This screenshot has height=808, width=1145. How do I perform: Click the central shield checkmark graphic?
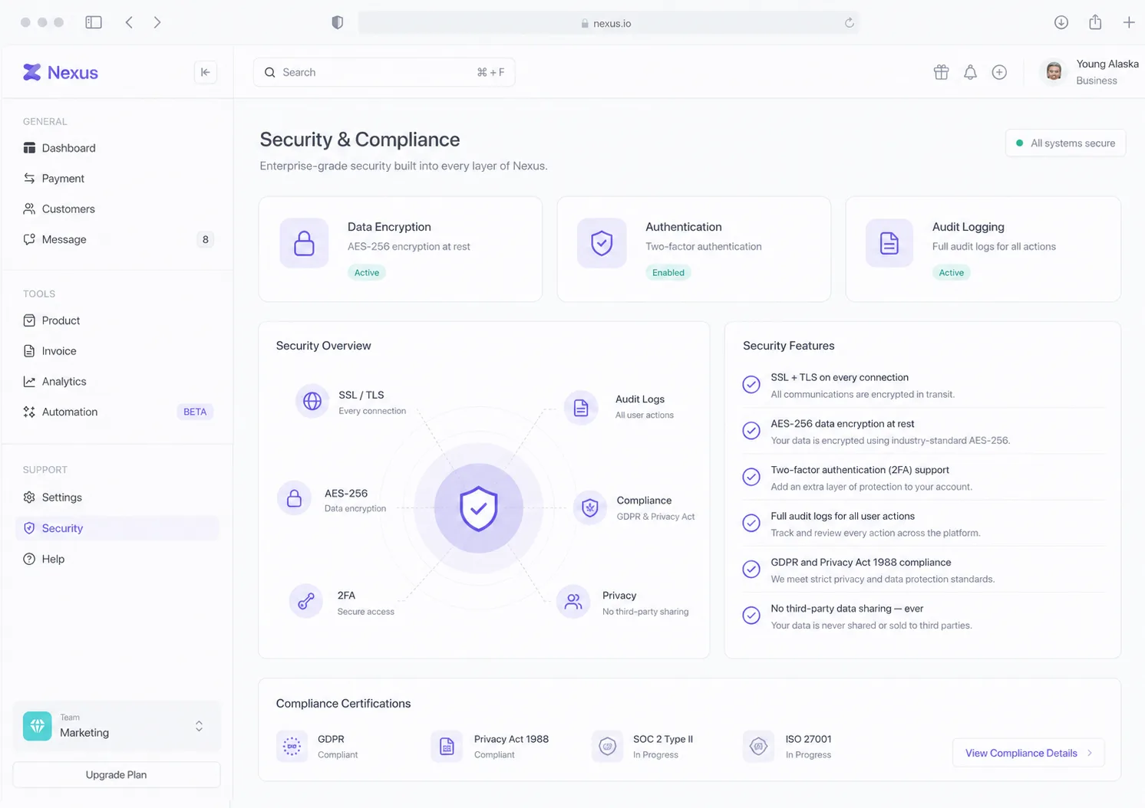(x=479, y=508)
